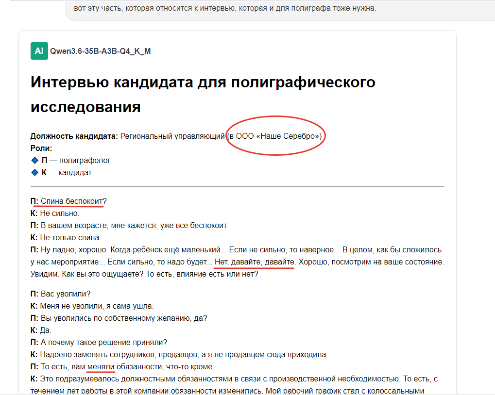The width and height of the screenshot is (495, 395).
Task: Click the line starting "Ну ладно, хорошо. Когда ребёнок"
Action: 236,250
